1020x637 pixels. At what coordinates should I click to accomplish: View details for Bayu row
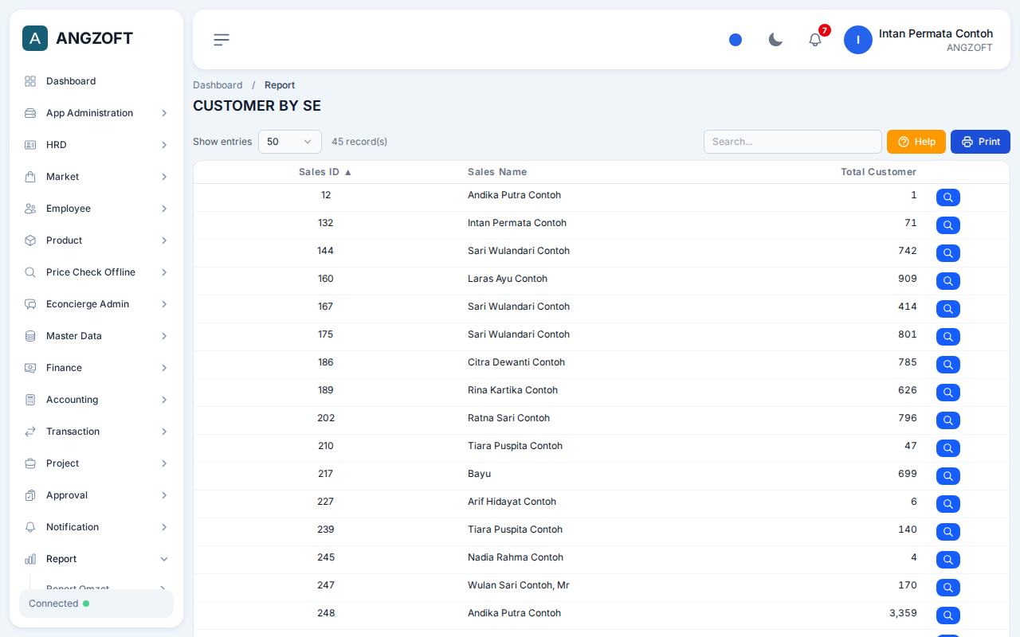(x=948, y=476)
